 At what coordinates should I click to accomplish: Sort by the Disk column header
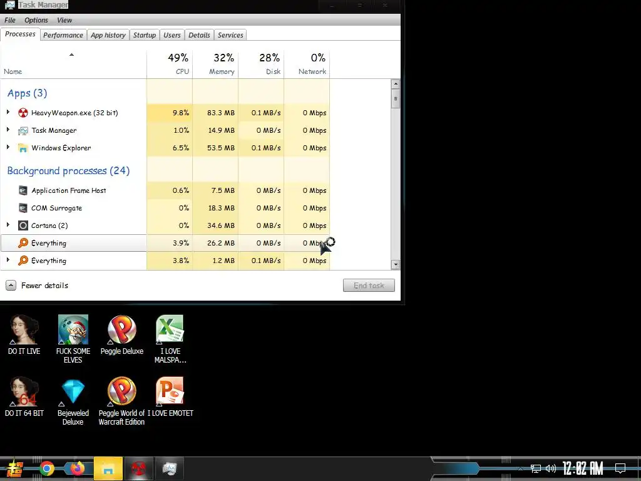click(x=261, y=64)
